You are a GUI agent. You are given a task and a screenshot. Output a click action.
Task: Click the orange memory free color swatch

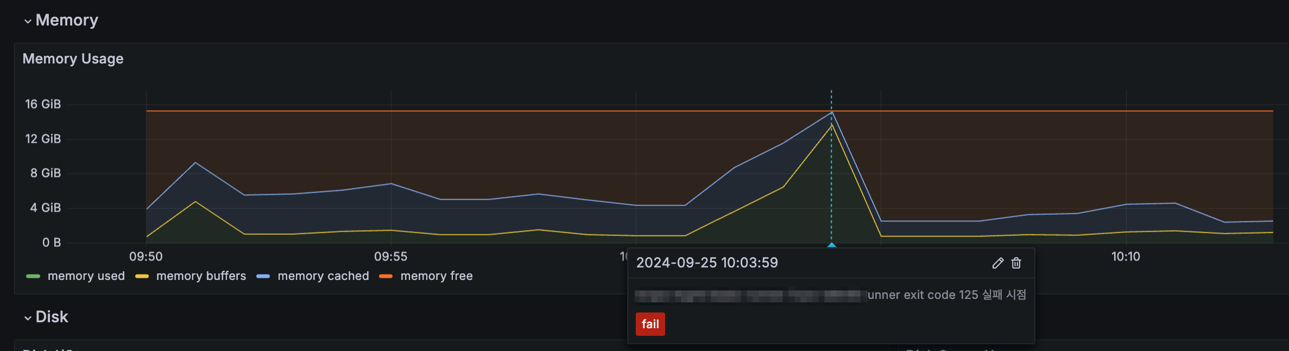pyautogui.click(x=386, y=277)
